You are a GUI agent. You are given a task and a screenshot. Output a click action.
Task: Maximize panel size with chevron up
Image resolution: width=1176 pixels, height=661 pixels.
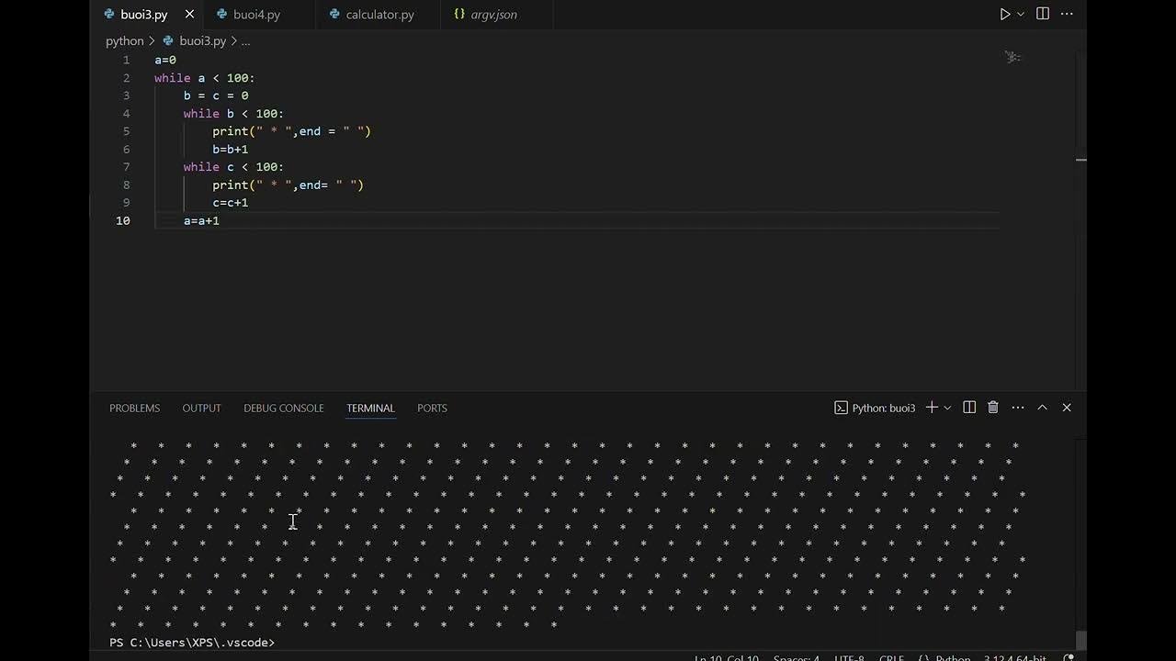point(1043,408)
